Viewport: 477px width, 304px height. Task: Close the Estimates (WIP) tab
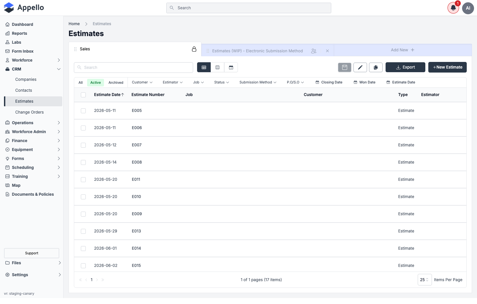[327, 51]
